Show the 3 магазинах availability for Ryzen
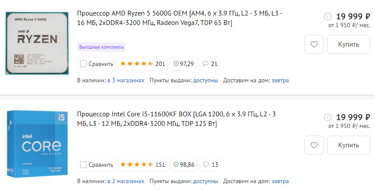This screenshot has height=190, width=375. click(x=128, y=80)
